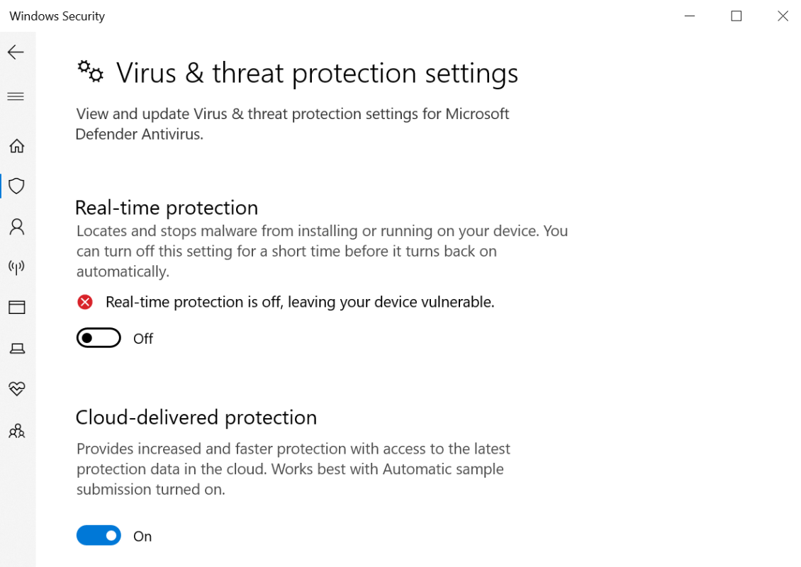Click the 'Off' label next to toggle
Viewport: 801px width, 567px height.
click(x=143, y=339)
